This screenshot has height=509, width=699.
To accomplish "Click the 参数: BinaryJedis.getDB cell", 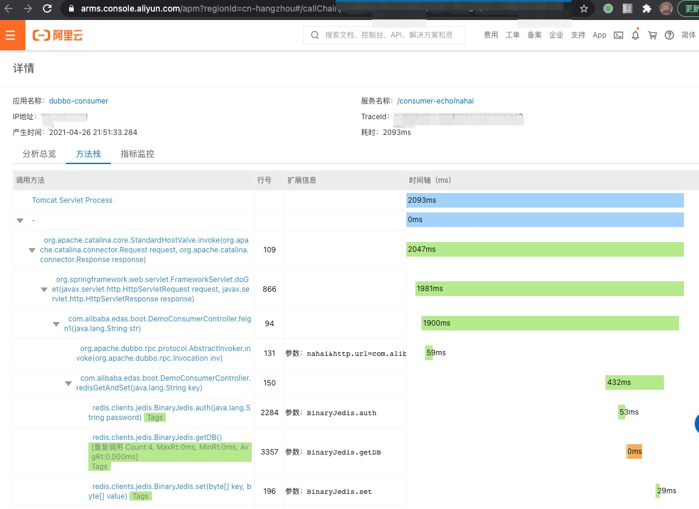I will click(x=346, y=452).
